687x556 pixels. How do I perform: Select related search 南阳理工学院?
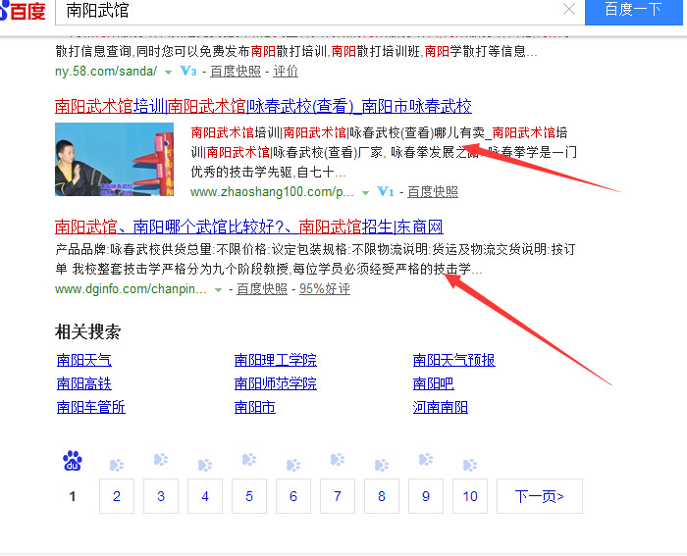(x=276, y=360)
